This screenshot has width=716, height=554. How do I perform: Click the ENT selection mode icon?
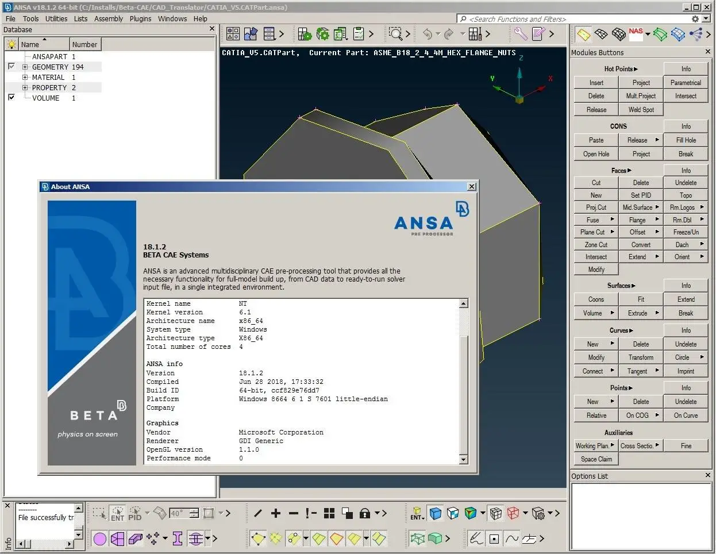point(117,513)
